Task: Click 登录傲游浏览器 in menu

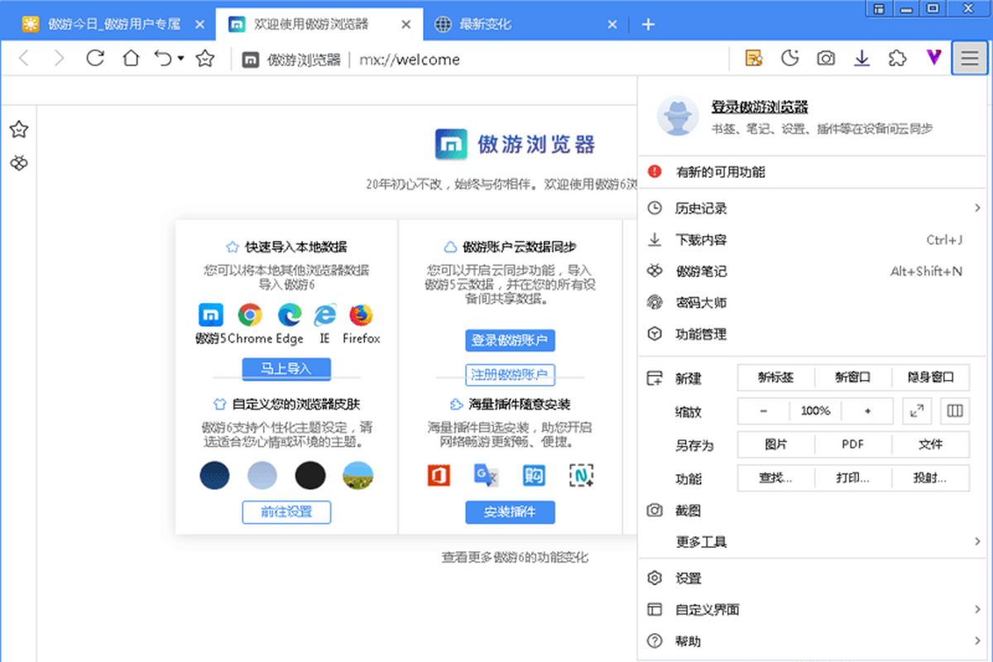Action: coord(760,107)
